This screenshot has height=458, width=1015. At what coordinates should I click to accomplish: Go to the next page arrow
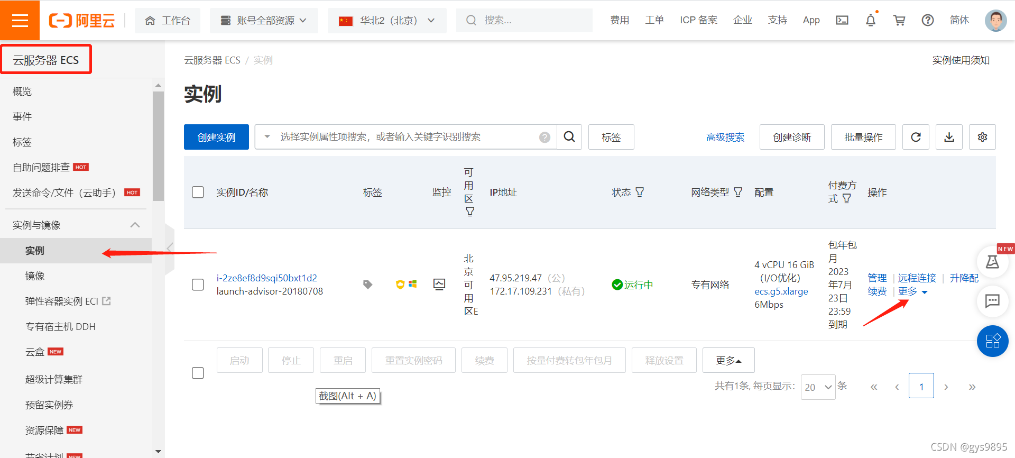[946, 387]
